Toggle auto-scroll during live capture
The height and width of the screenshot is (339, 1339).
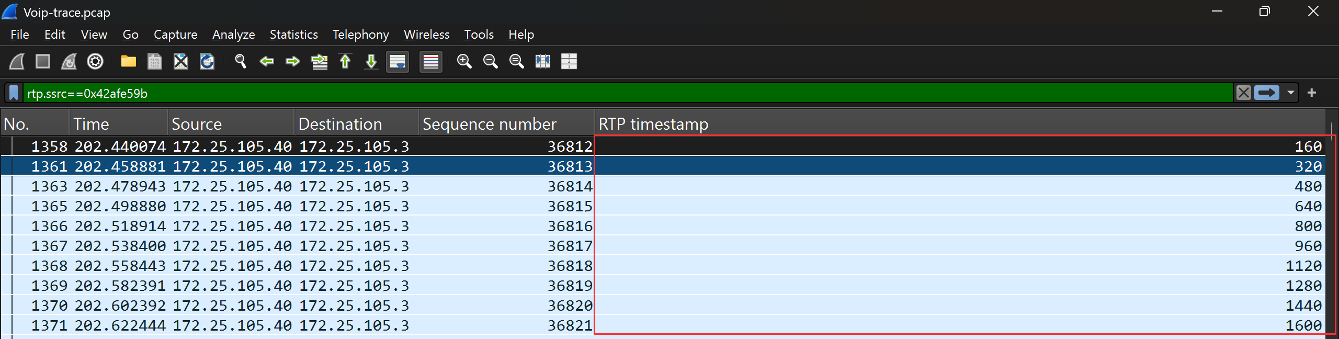click(x=398, y=62)
